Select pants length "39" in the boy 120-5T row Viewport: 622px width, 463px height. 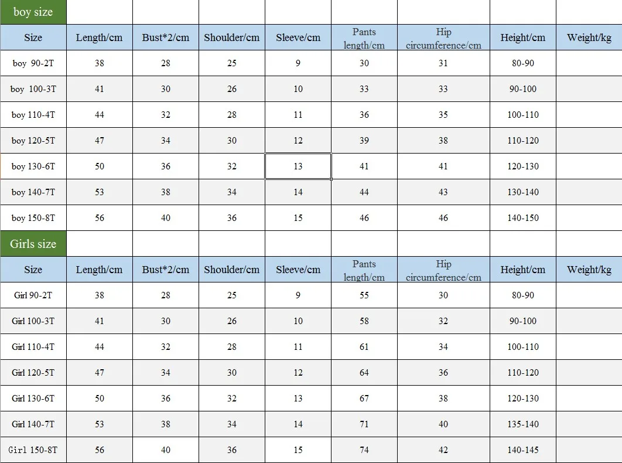[364, 141]
